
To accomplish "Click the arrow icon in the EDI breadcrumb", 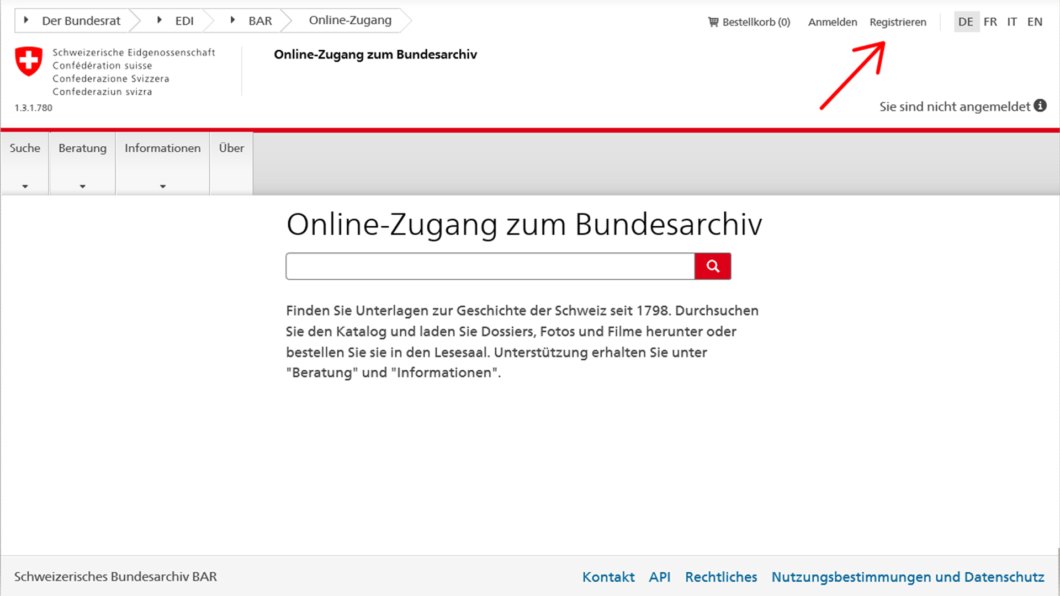I will click(160, 20).
